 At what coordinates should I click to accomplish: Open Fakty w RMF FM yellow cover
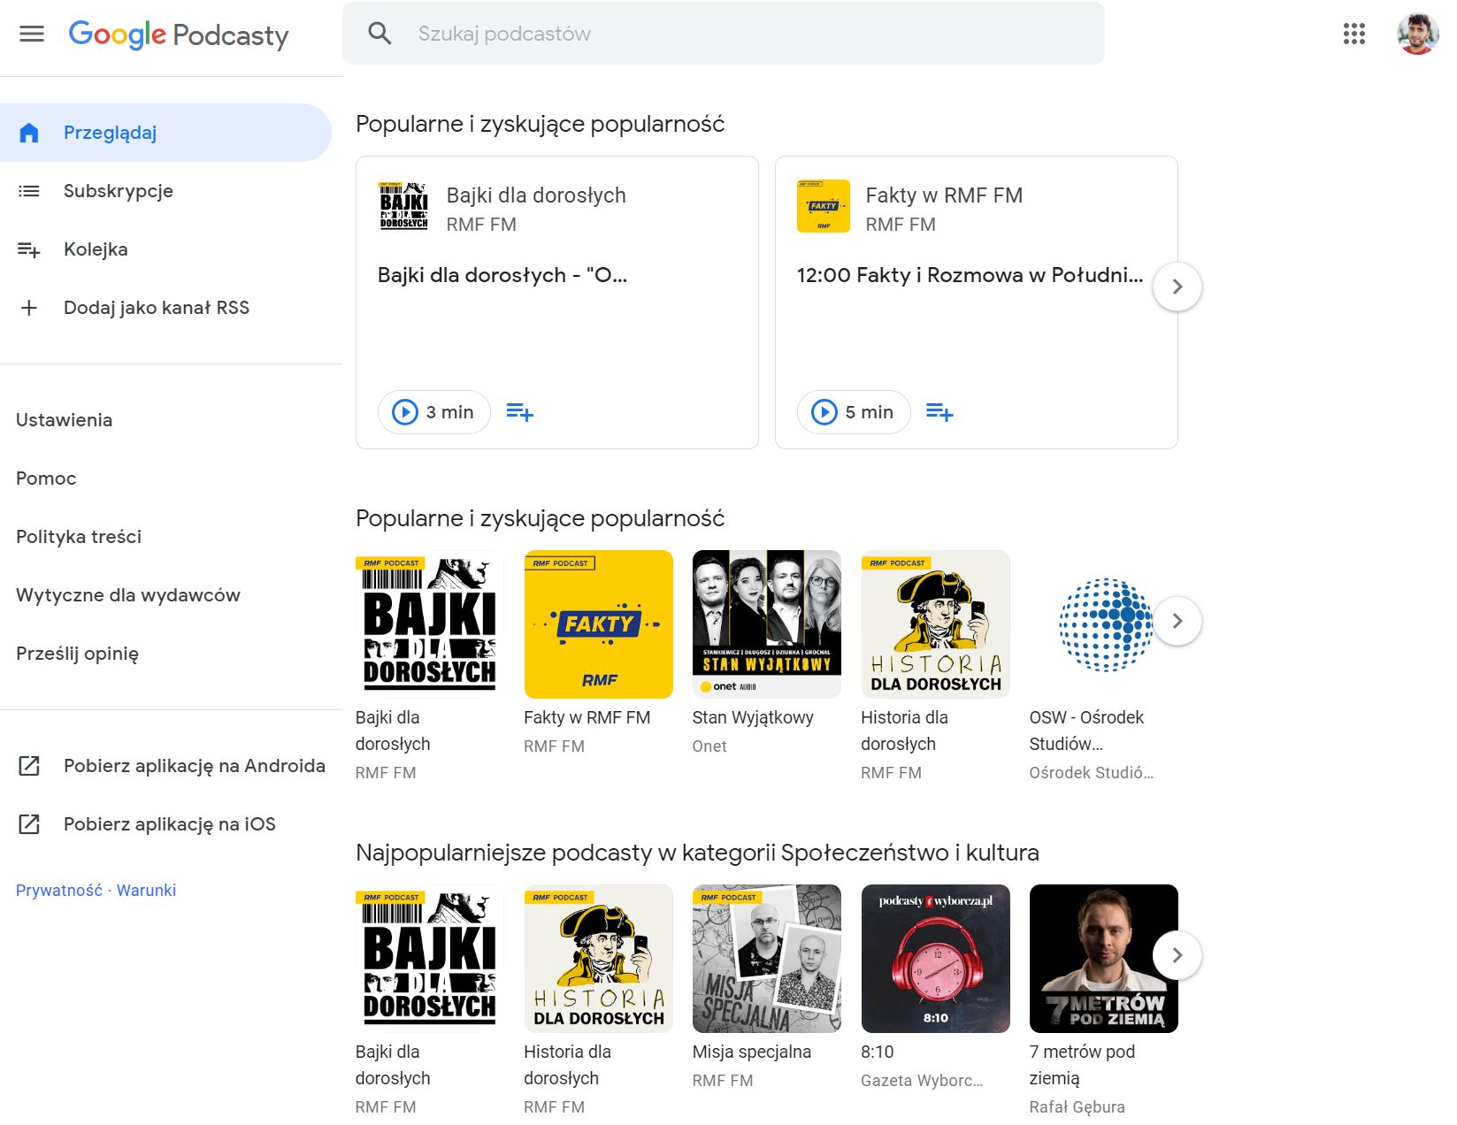tap(599, 624)
